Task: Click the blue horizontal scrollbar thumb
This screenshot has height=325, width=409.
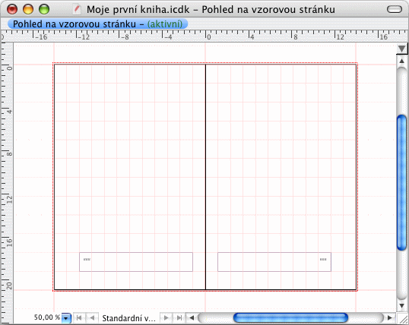Action: [x=290, y=318]
